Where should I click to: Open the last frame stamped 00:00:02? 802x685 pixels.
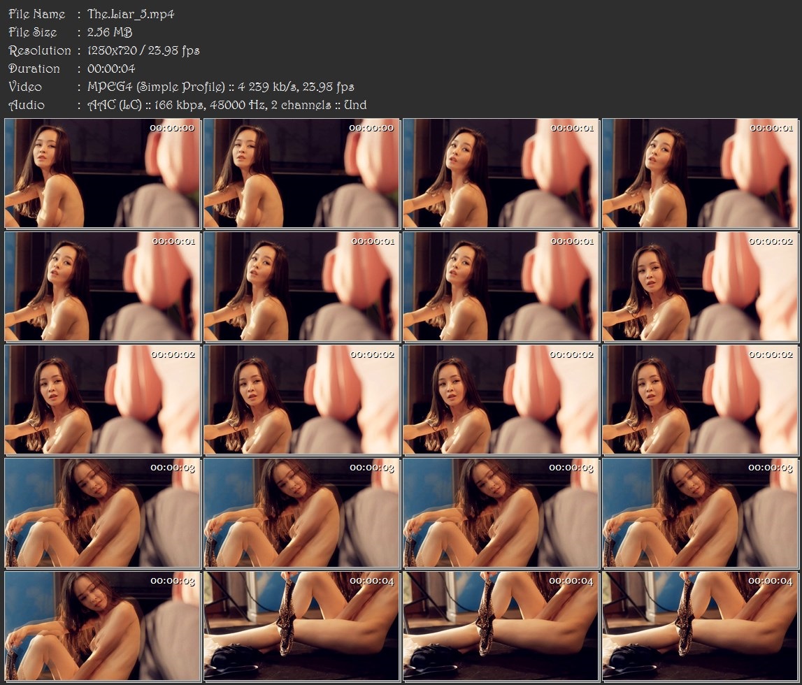(700, 400)
